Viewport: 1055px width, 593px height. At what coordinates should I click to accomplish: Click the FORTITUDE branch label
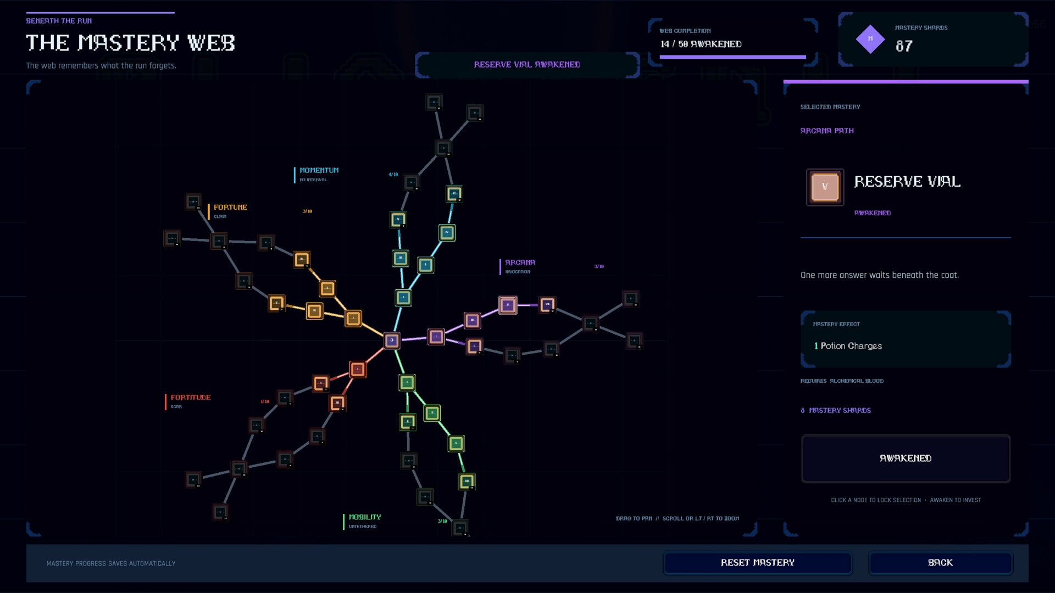coord(191,398)
